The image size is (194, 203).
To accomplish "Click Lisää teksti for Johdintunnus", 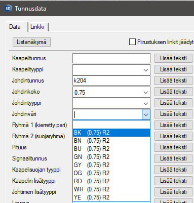I will click(173, 80).
